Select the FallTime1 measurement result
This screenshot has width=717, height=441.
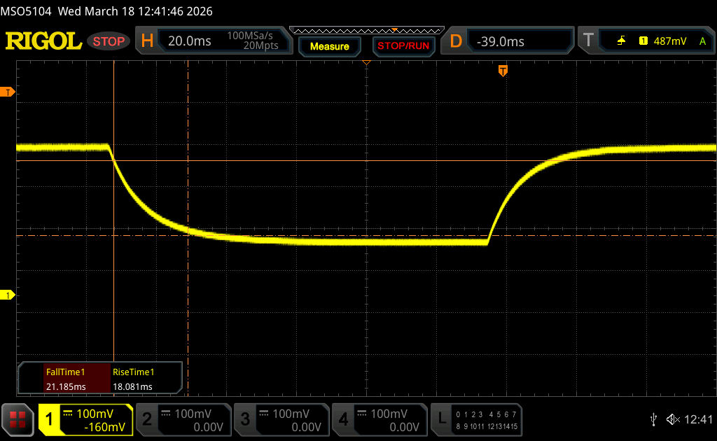64,379
